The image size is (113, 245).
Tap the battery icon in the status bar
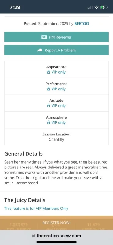click(104, 7)
